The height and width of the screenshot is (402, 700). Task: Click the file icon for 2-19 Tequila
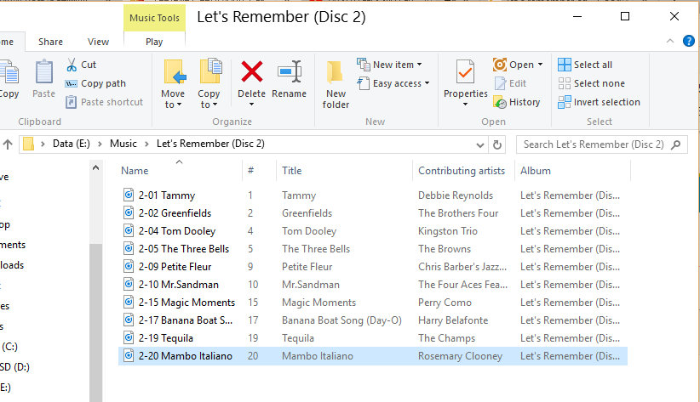tap(129, 337)
